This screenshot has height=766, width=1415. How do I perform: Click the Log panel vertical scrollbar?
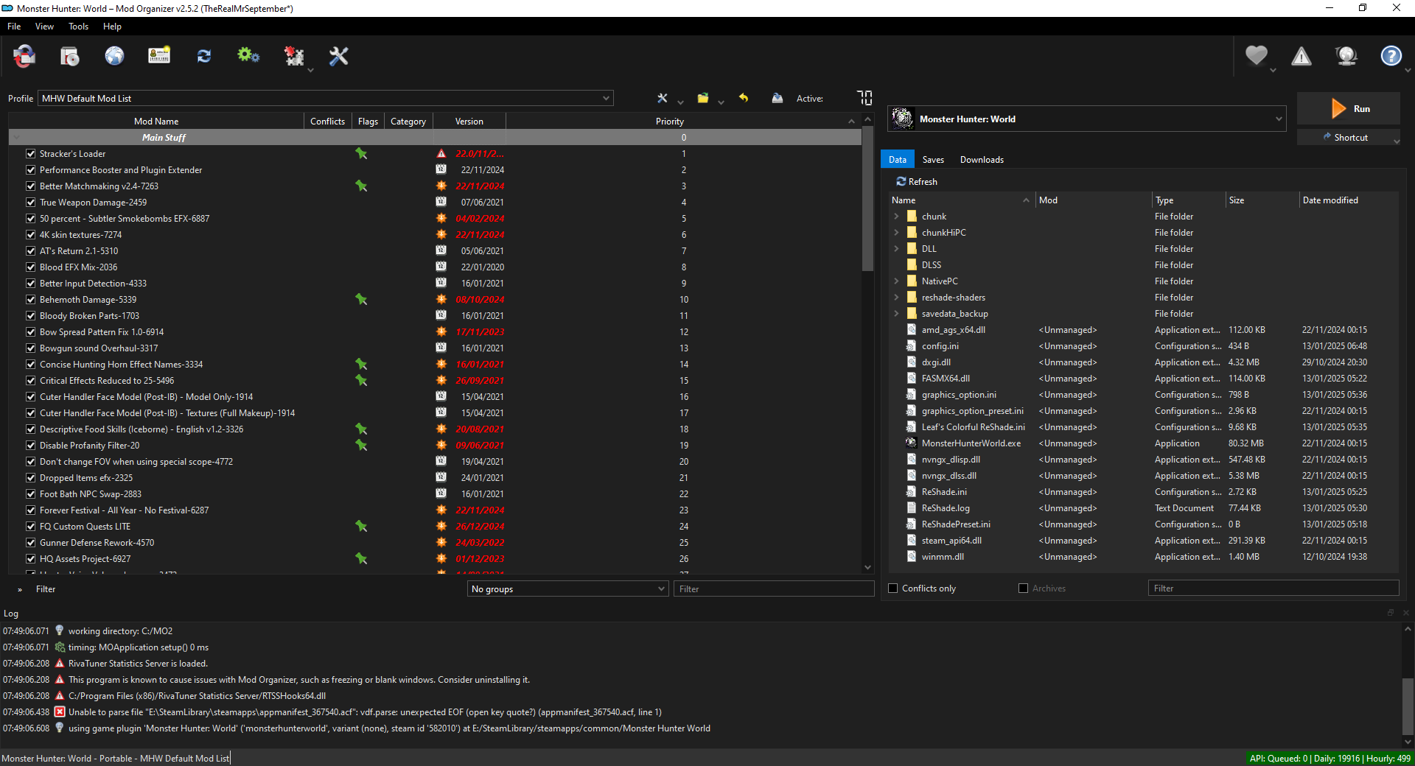(x=1408, y=707)
